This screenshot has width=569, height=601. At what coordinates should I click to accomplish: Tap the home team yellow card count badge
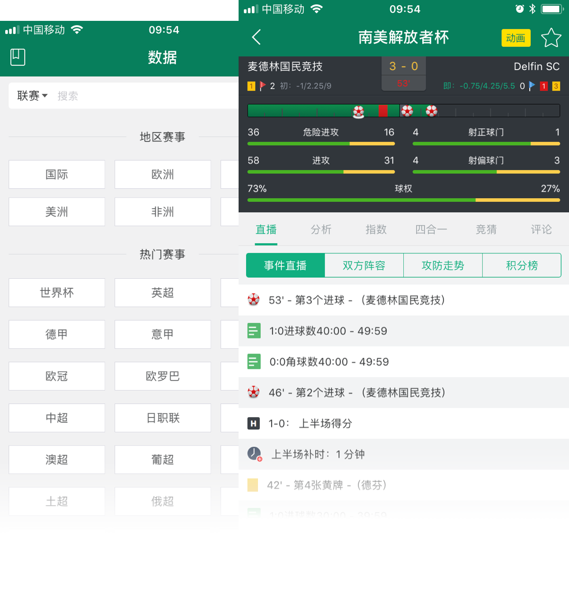click(x=251, y=86)
